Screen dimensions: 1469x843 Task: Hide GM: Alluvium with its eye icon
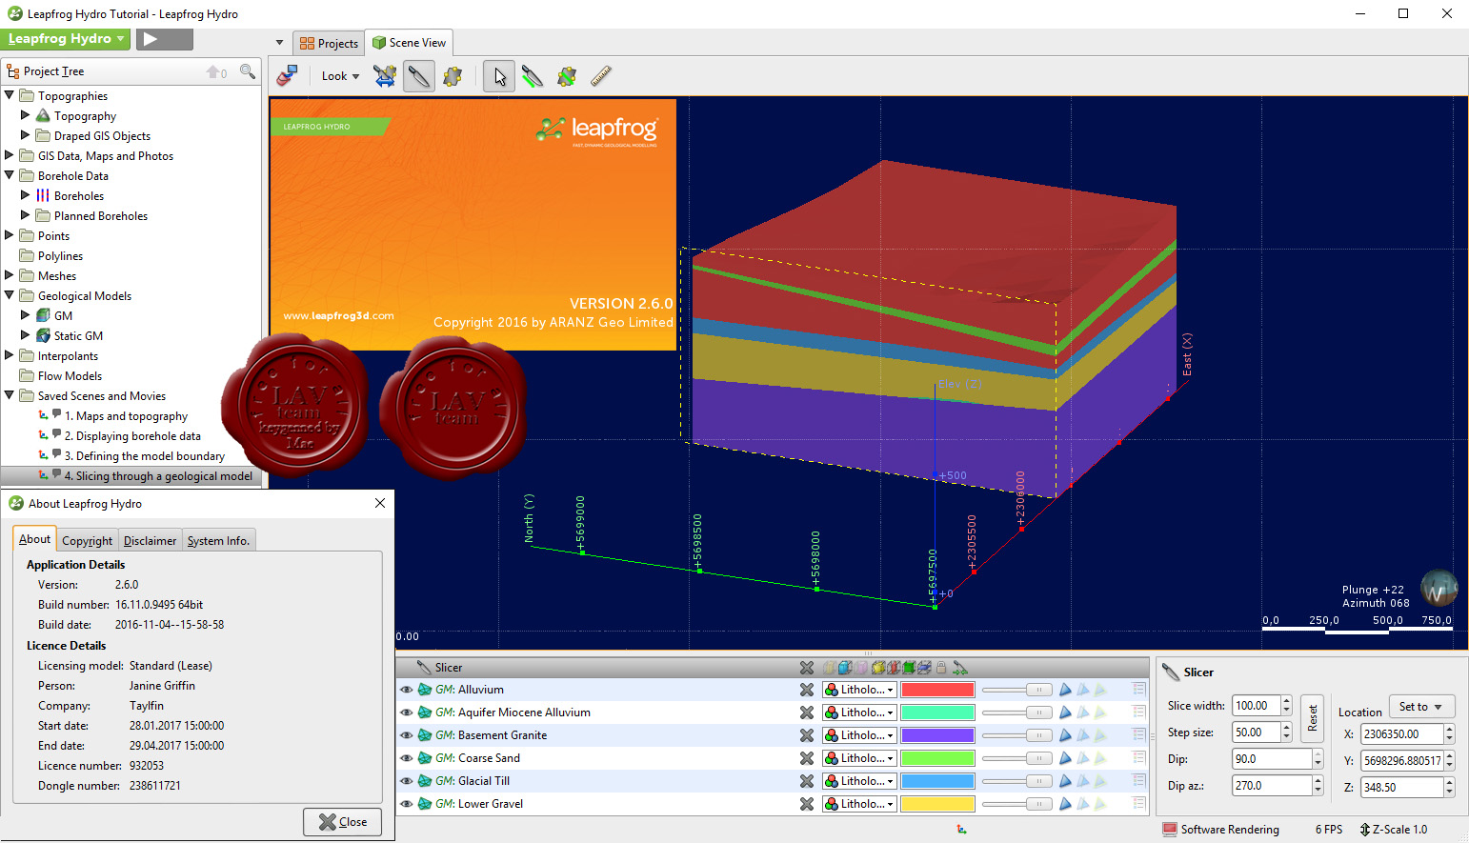point(407,690)
